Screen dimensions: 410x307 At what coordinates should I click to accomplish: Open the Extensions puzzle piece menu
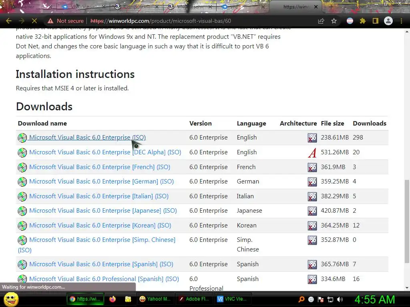point(363,21)
